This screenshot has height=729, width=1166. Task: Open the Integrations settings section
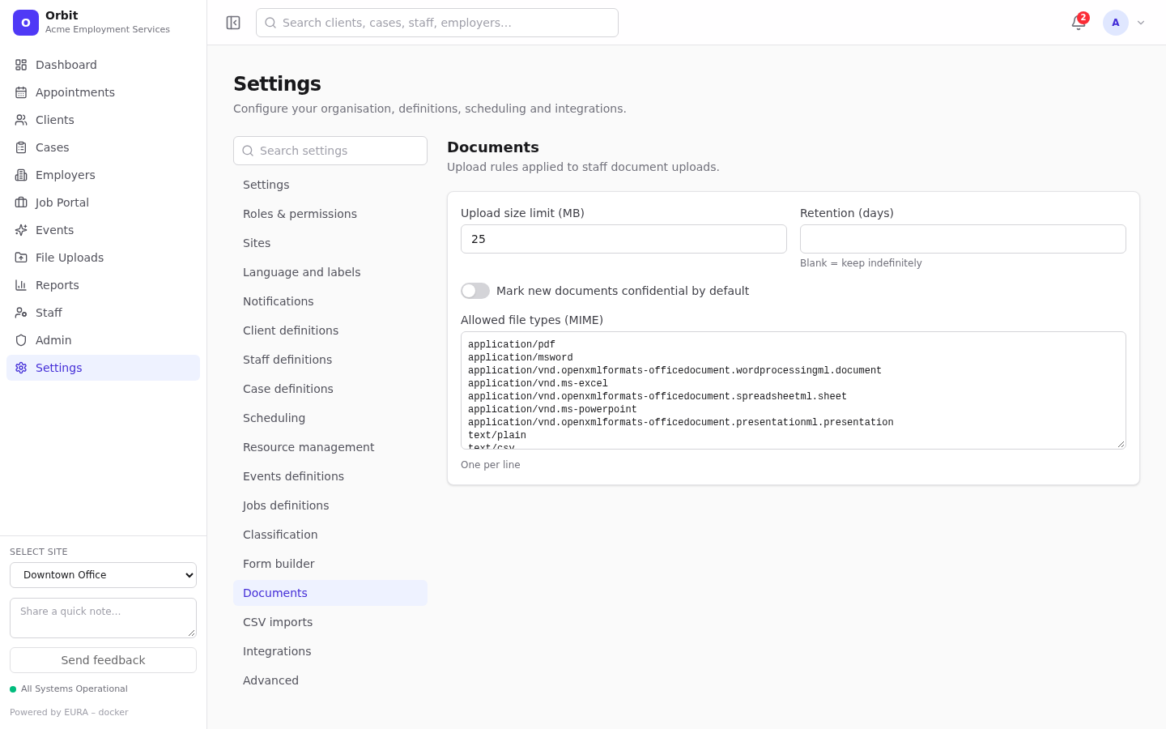coord(330,651)
